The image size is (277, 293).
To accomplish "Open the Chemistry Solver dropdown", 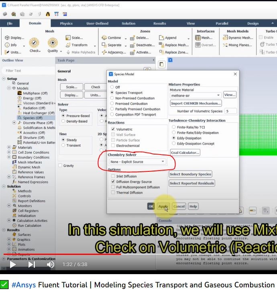I will [137, 162].
